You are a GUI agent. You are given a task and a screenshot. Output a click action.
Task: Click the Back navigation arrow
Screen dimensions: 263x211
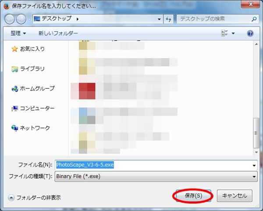(x=10, y=19)
